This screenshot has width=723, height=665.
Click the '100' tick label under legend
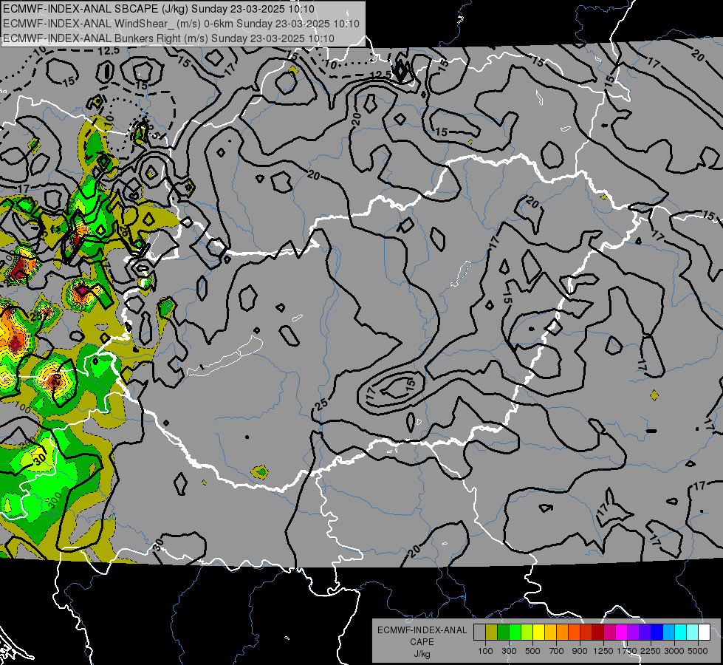coord(485,651)
